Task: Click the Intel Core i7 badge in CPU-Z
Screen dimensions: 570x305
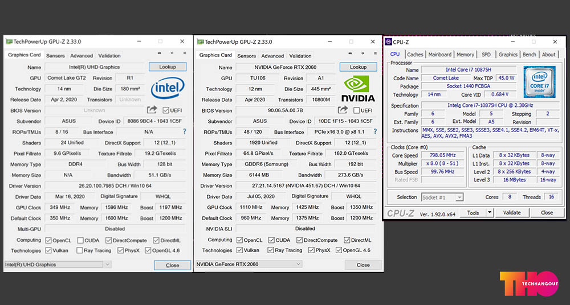Action: pos(539,82)
